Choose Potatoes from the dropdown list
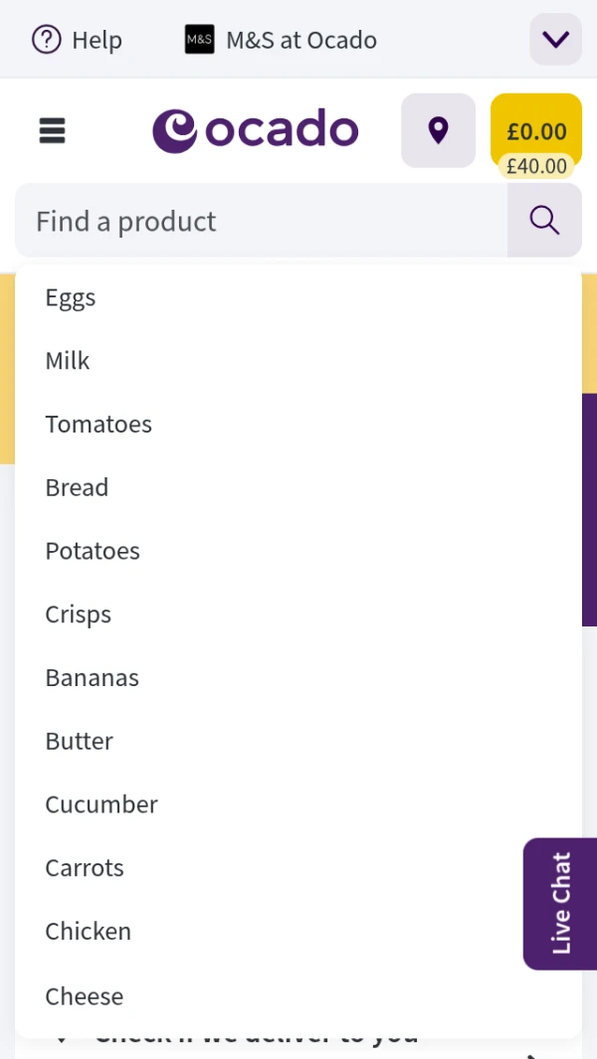 [93, 551]
